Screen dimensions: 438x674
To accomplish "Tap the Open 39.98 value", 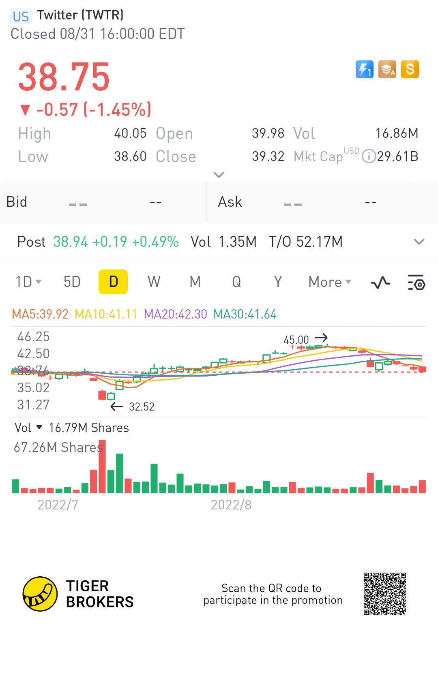I will coord(268,133).
